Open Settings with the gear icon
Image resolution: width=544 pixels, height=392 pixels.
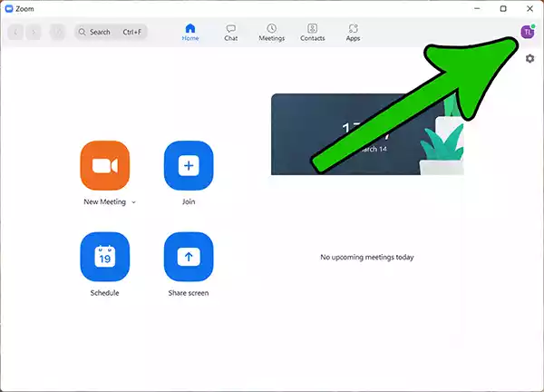click(529, 58)
